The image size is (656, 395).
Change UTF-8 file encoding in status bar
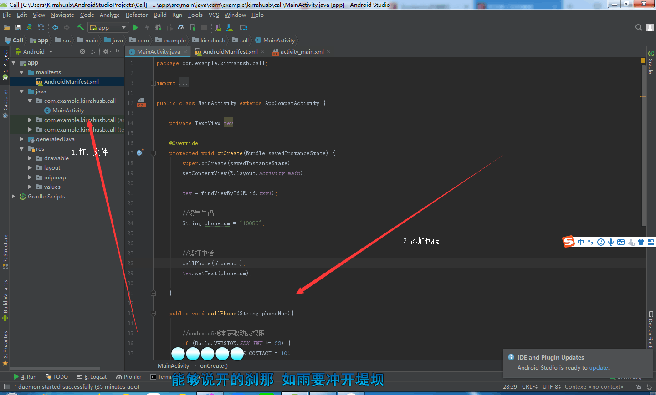pos(552,387)
